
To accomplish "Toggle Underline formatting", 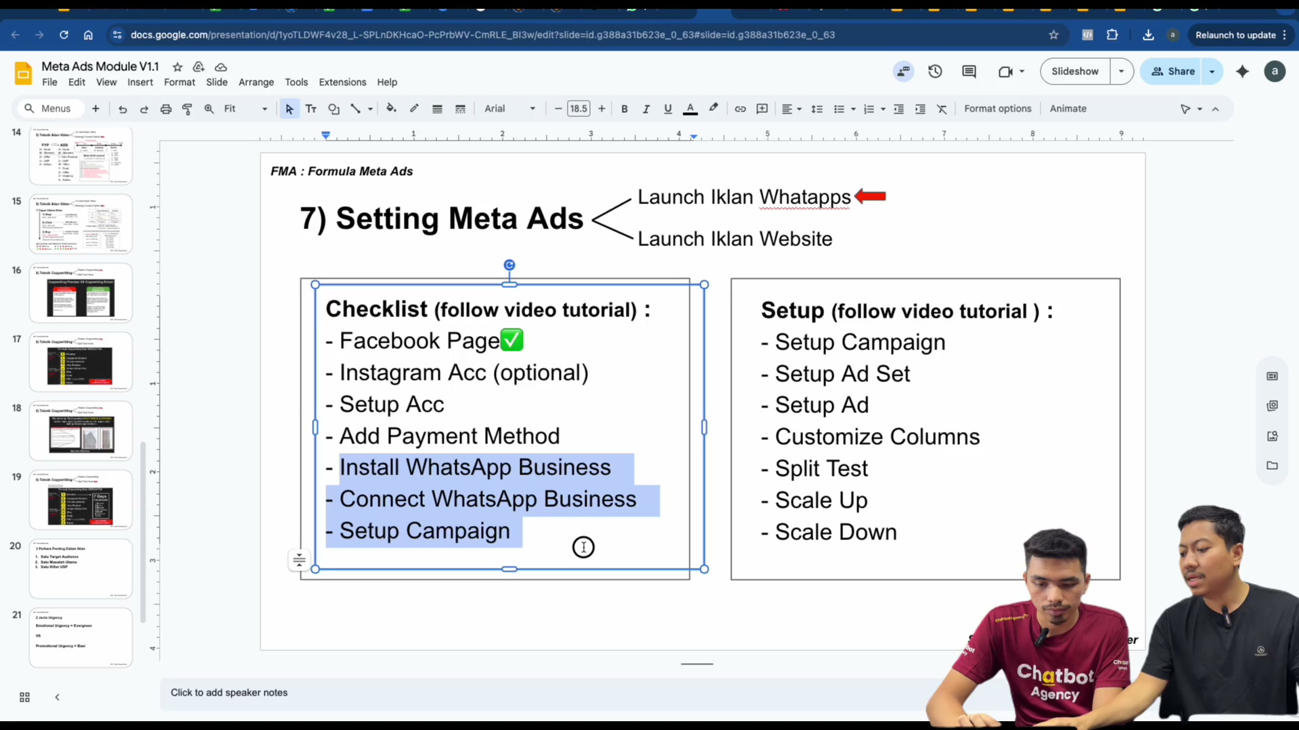I will click(668, 109).
